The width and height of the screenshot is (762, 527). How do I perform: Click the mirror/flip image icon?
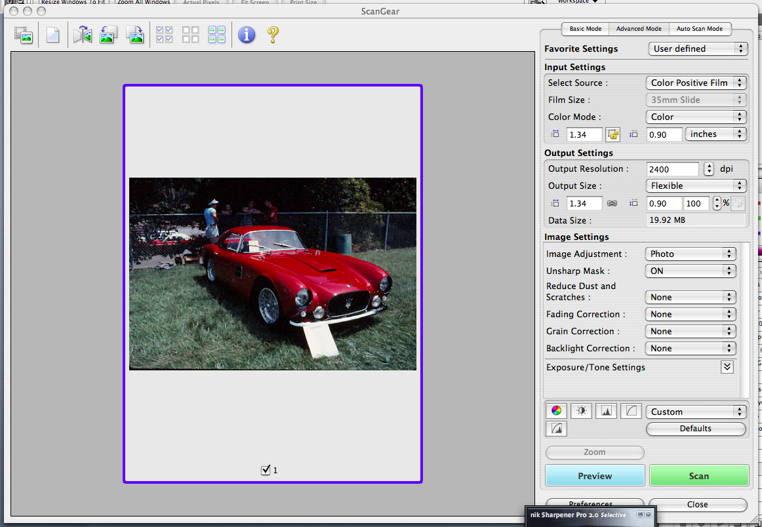pyautogui.click(x=83, y=35)
